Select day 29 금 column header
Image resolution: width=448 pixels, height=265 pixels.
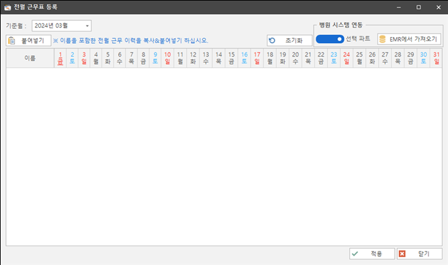coord(410,58)
